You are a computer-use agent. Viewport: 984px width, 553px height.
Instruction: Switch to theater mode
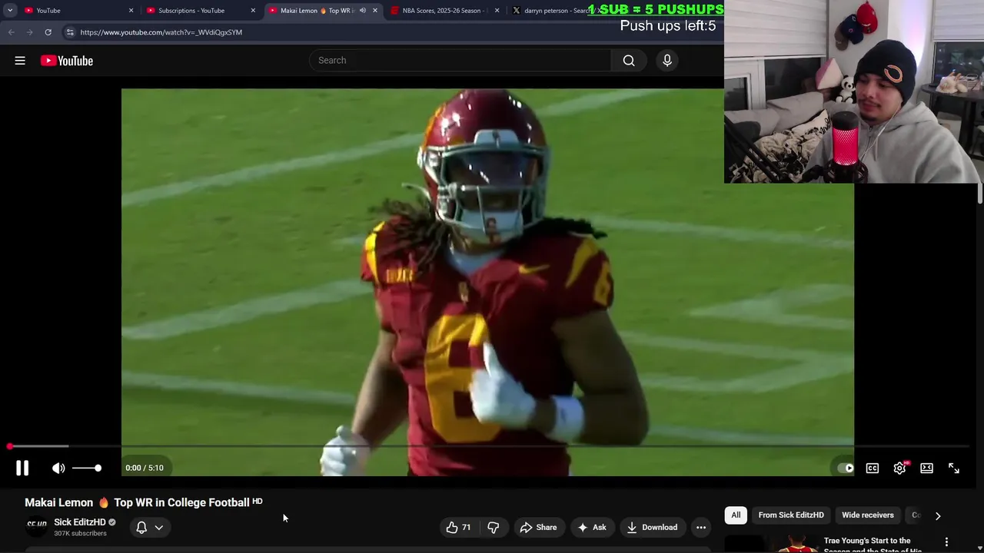926,468
